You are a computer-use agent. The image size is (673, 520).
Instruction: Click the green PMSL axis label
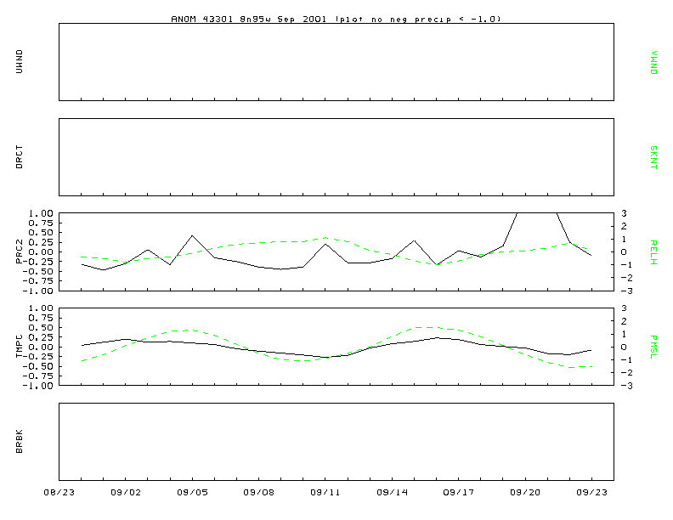[x=653, y=348]
